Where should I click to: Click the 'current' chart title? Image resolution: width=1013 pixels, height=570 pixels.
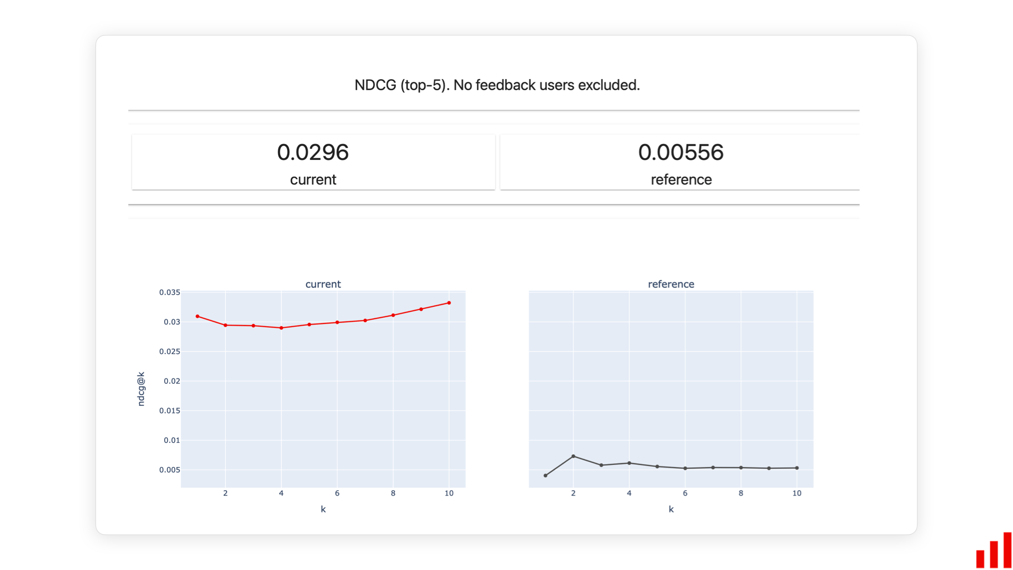click(x=323, y=284)
